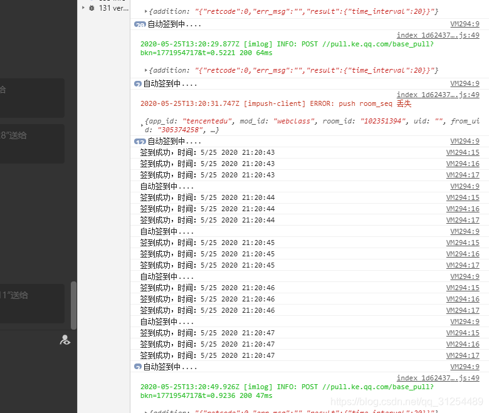
Task: Click the repeat-count badge showing 12
Action: point(140,142)
